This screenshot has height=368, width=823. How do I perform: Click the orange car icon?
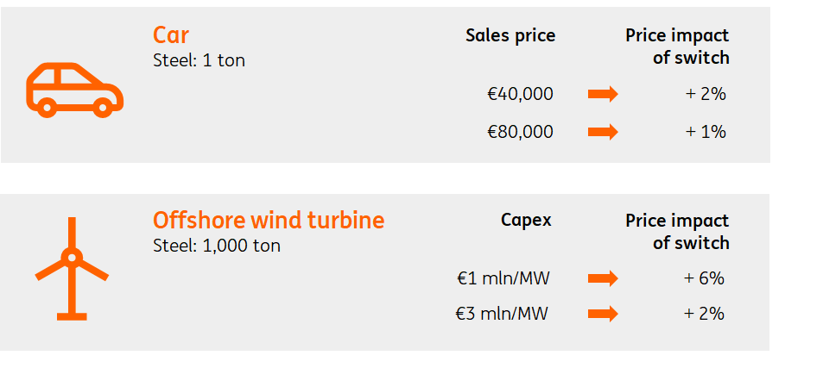click(74, 89)
